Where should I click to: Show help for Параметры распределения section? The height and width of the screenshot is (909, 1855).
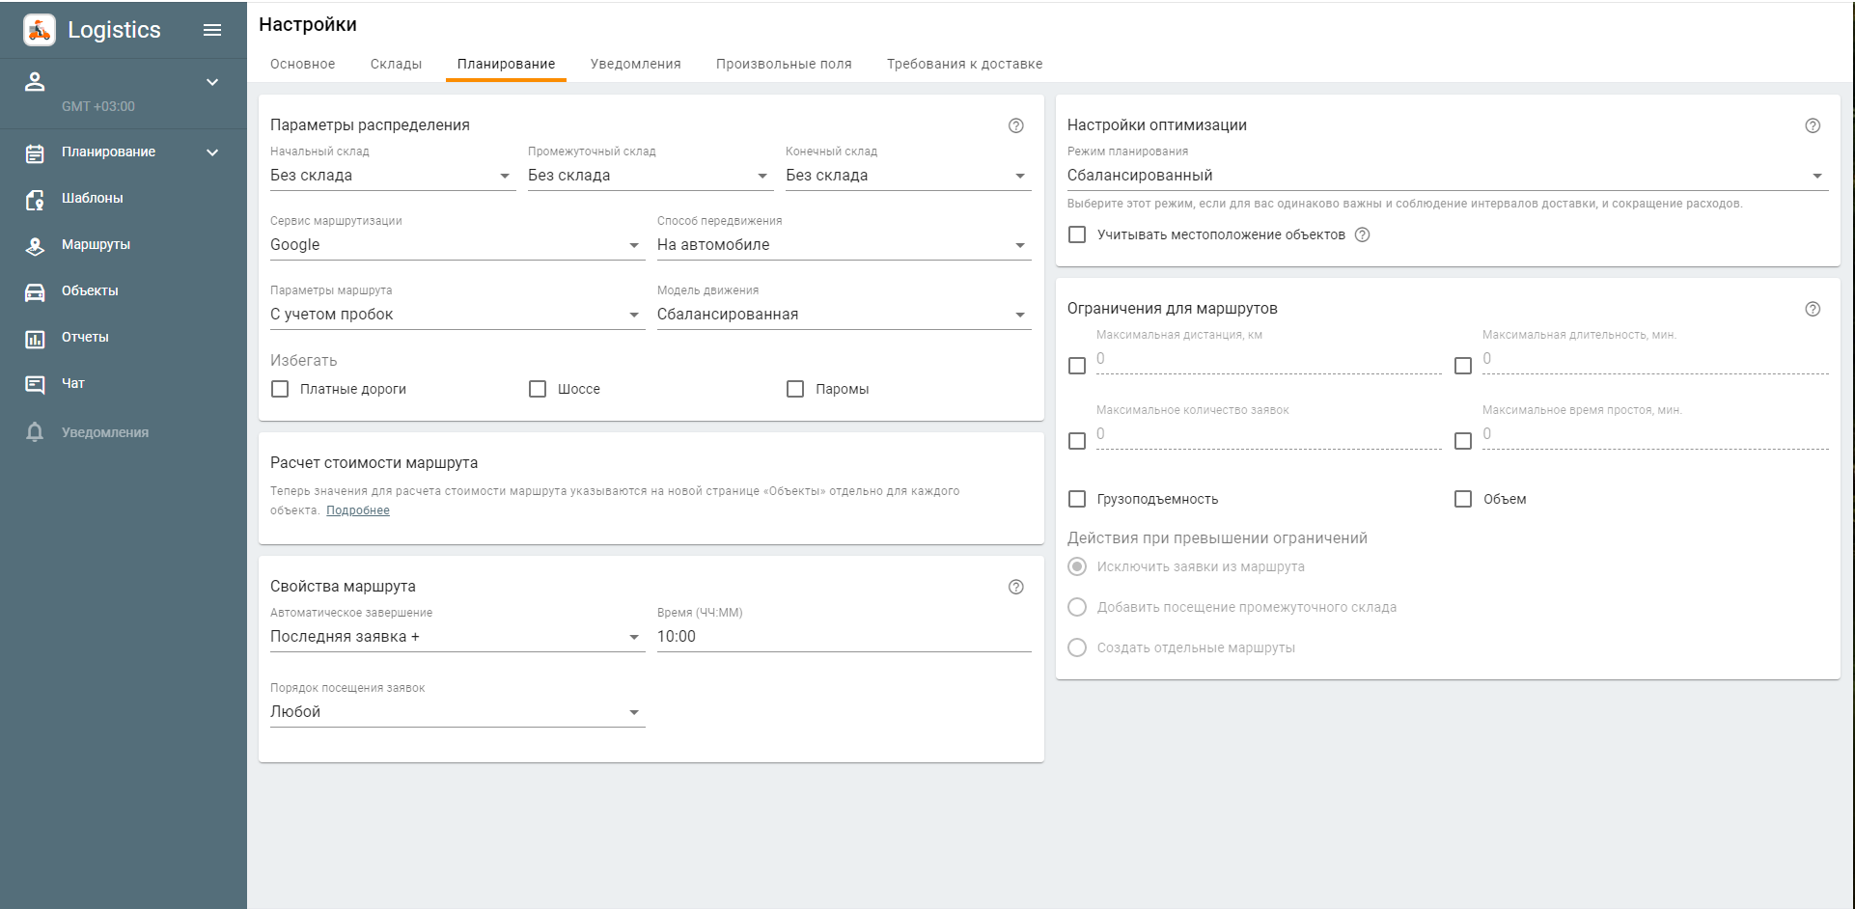point(1015,125)
